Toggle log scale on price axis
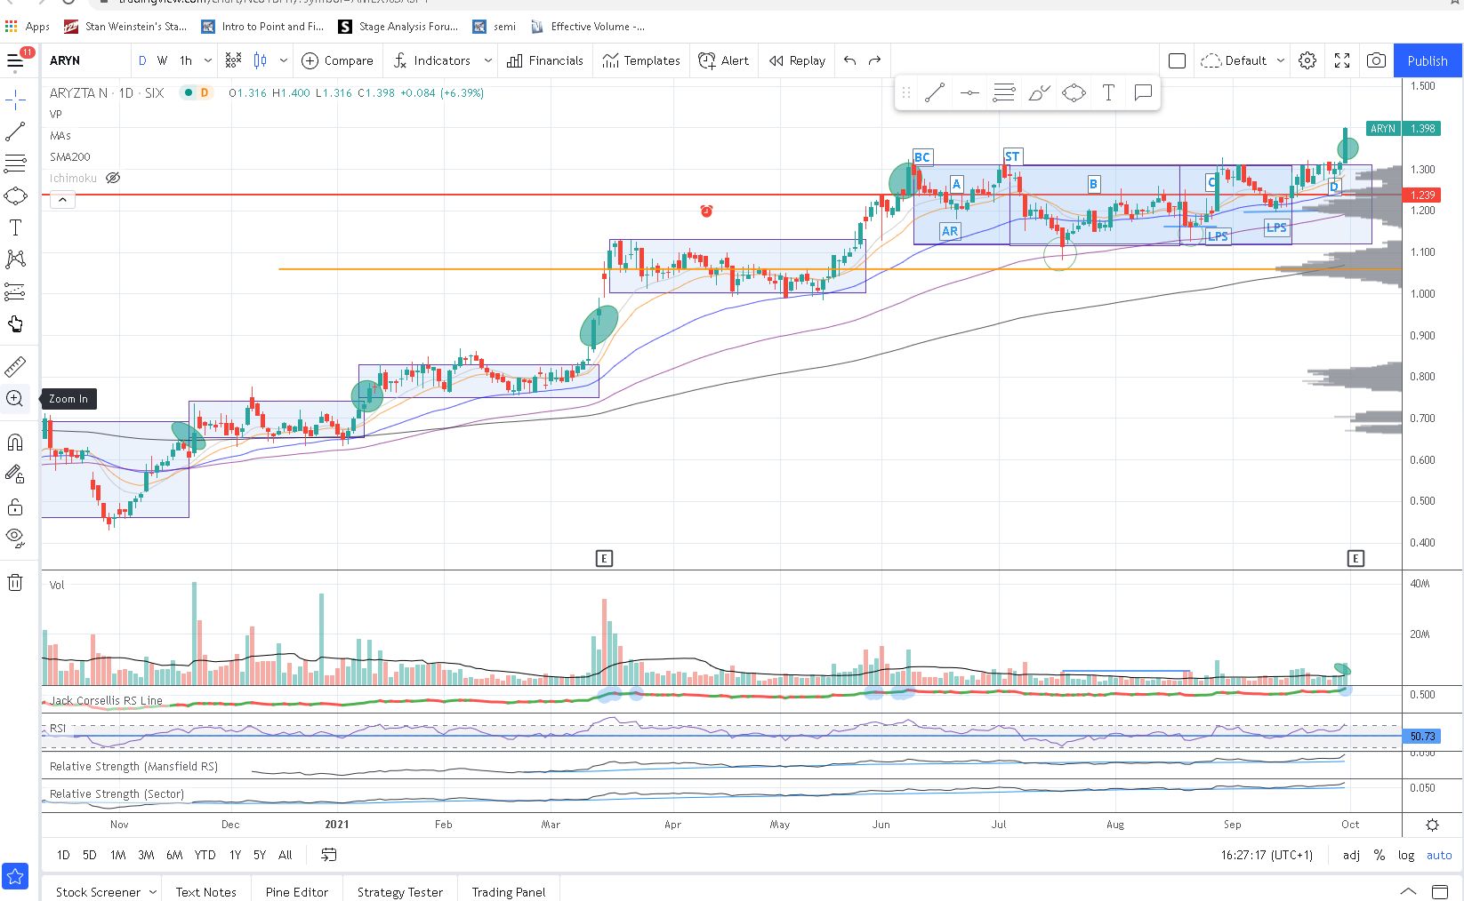Screen dimensions: 1464x901 tap(1405, 855)
